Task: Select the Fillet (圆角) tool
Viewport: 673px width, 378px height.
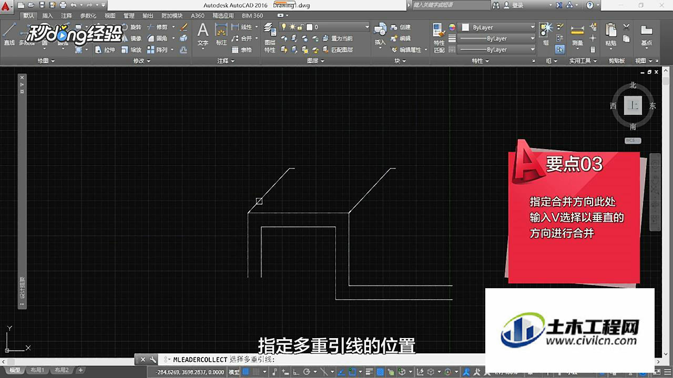Action: 158,38
